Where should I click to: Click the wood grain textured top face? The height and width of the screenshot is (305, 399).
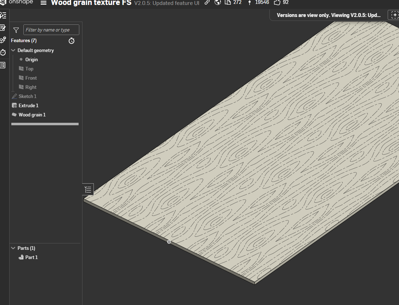255,152
